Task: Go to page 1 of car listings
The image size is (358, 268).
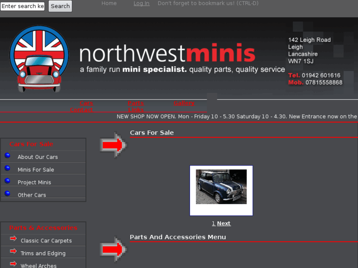Action: tap(214, 223)
